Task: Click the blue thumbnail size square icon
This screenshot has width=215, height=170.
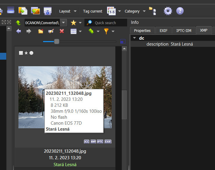Action: coord(123,41)
